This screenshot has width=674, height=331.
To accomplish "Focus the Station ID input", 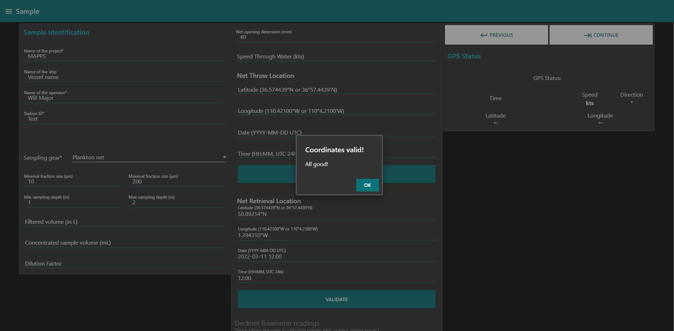I will 124,119.
